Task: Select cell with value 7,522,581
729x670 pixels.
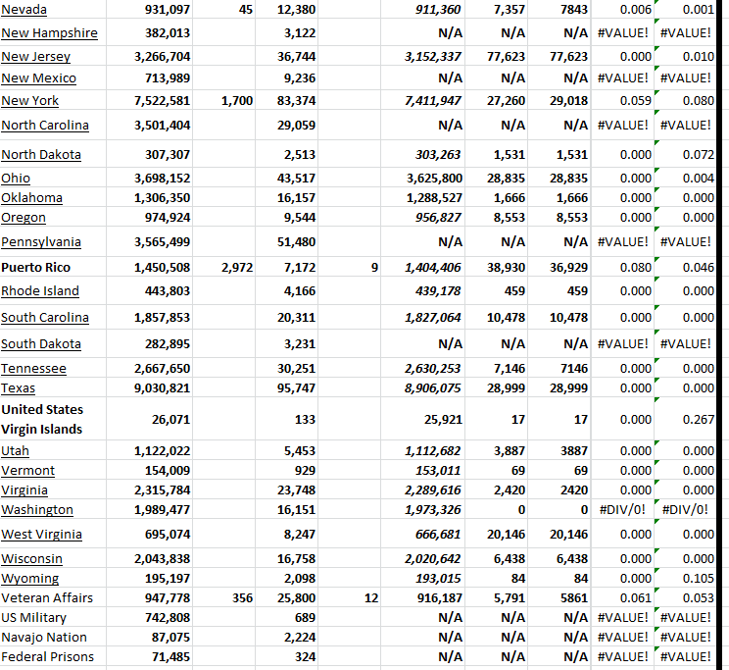Action: [162, 101]
